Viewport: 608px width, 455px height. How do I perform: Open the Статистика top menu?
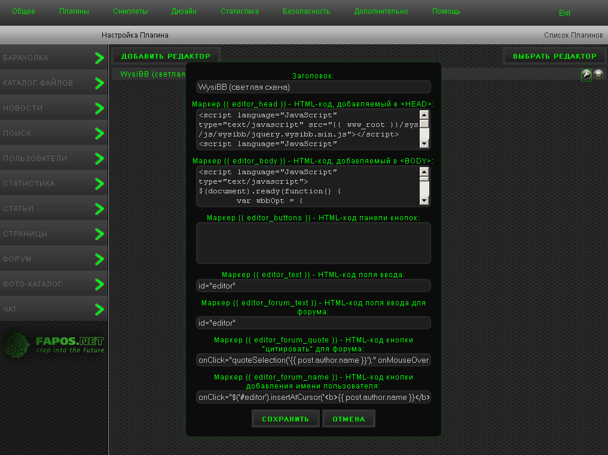[x=240, y=11]
